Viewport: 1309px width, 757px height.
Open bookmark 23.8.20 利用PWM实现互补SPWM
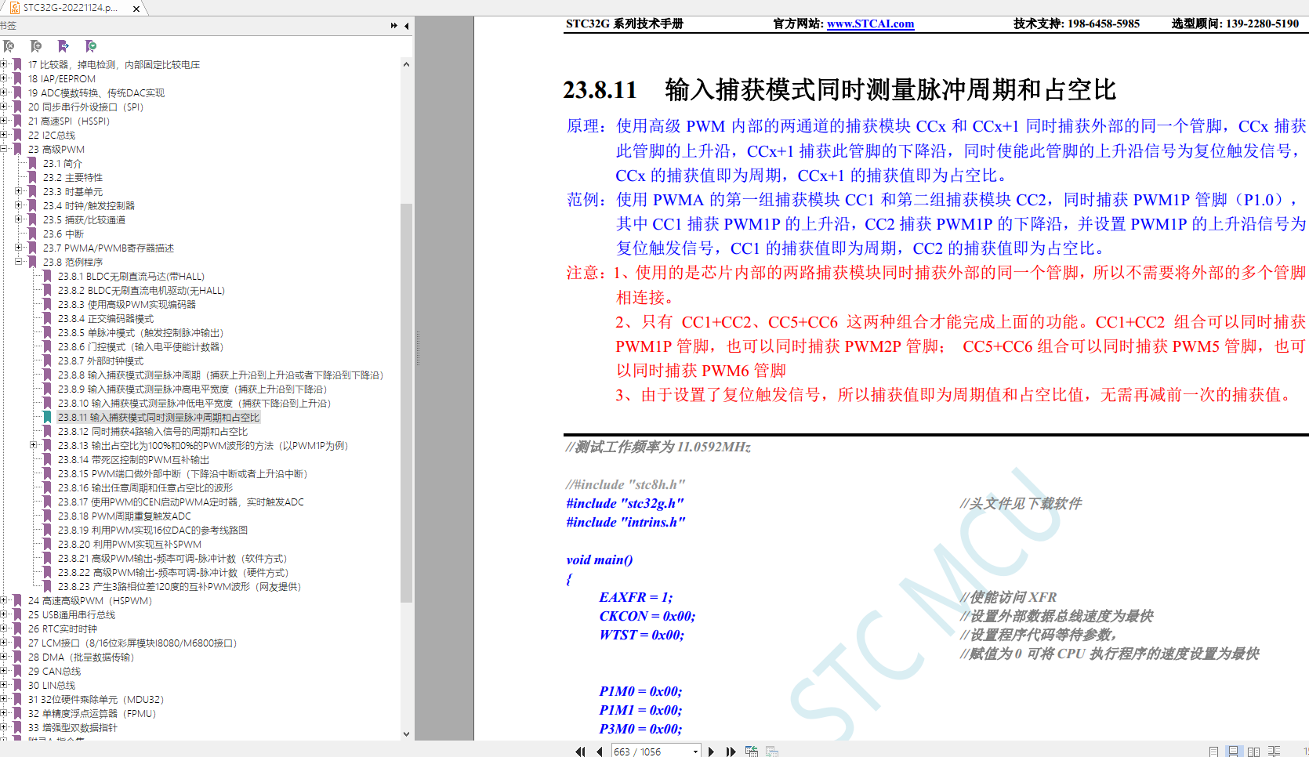click(x=129, y=545)
